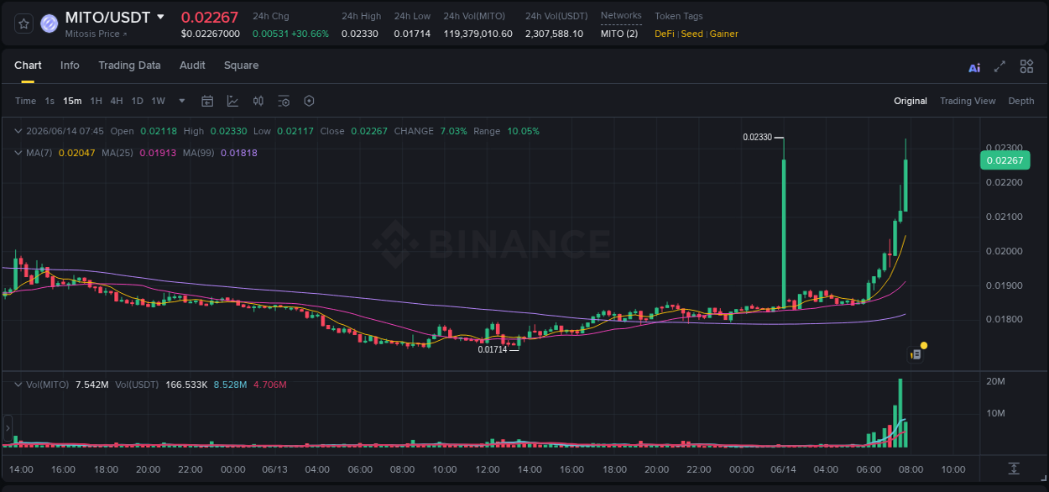This screenshot has height=492, width=1049.
Task: Select the Original chart view
Action: pos(911,101)
